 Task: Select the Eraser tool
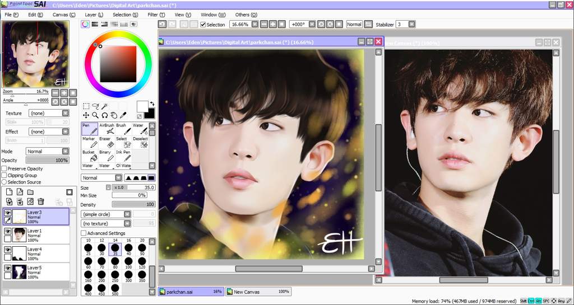click(x=107, y=142)
